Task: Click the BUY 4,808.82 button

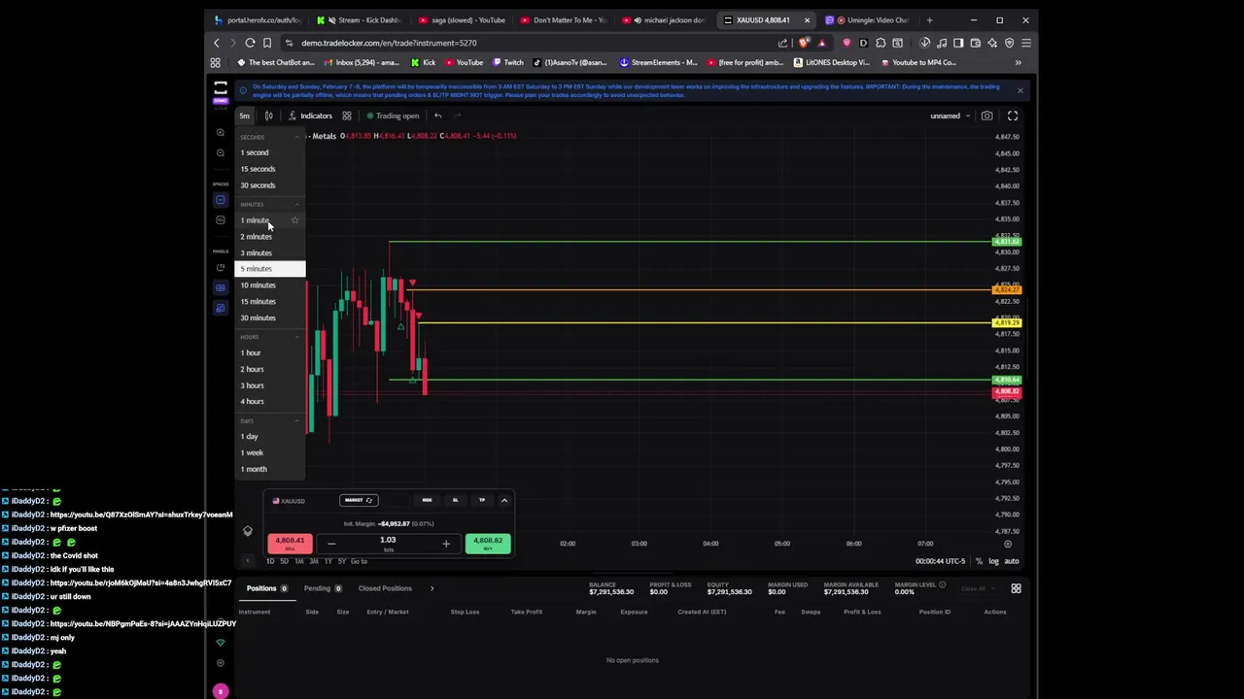Action: pos(488,544)
